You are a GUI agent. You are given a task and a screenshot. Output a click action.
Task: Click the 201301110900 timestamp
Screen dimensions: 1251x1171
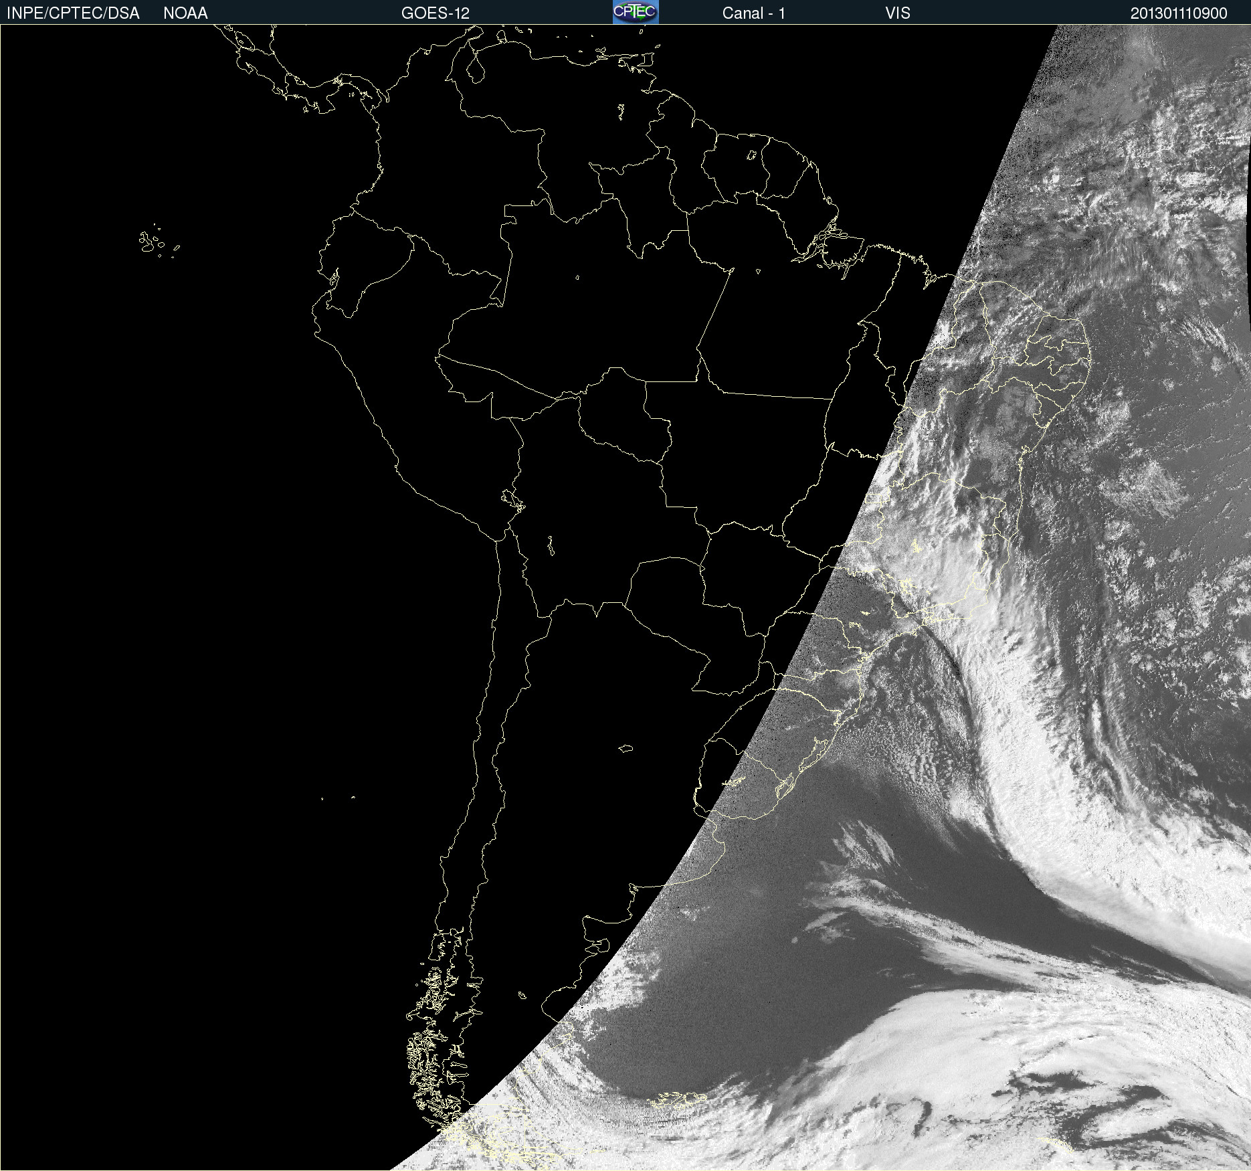1179,13
